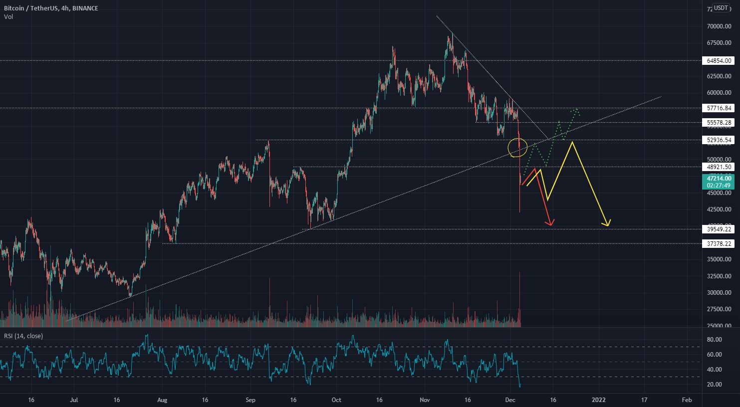The width and height of the screenshot is (740, 407).
Task: Click the 52936.54 price level label
Action: tap(720, 140)
